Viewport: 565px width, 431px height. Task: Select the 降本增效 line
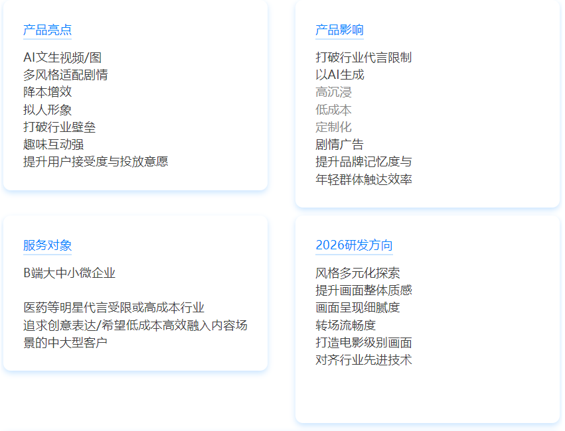point(47,92)
